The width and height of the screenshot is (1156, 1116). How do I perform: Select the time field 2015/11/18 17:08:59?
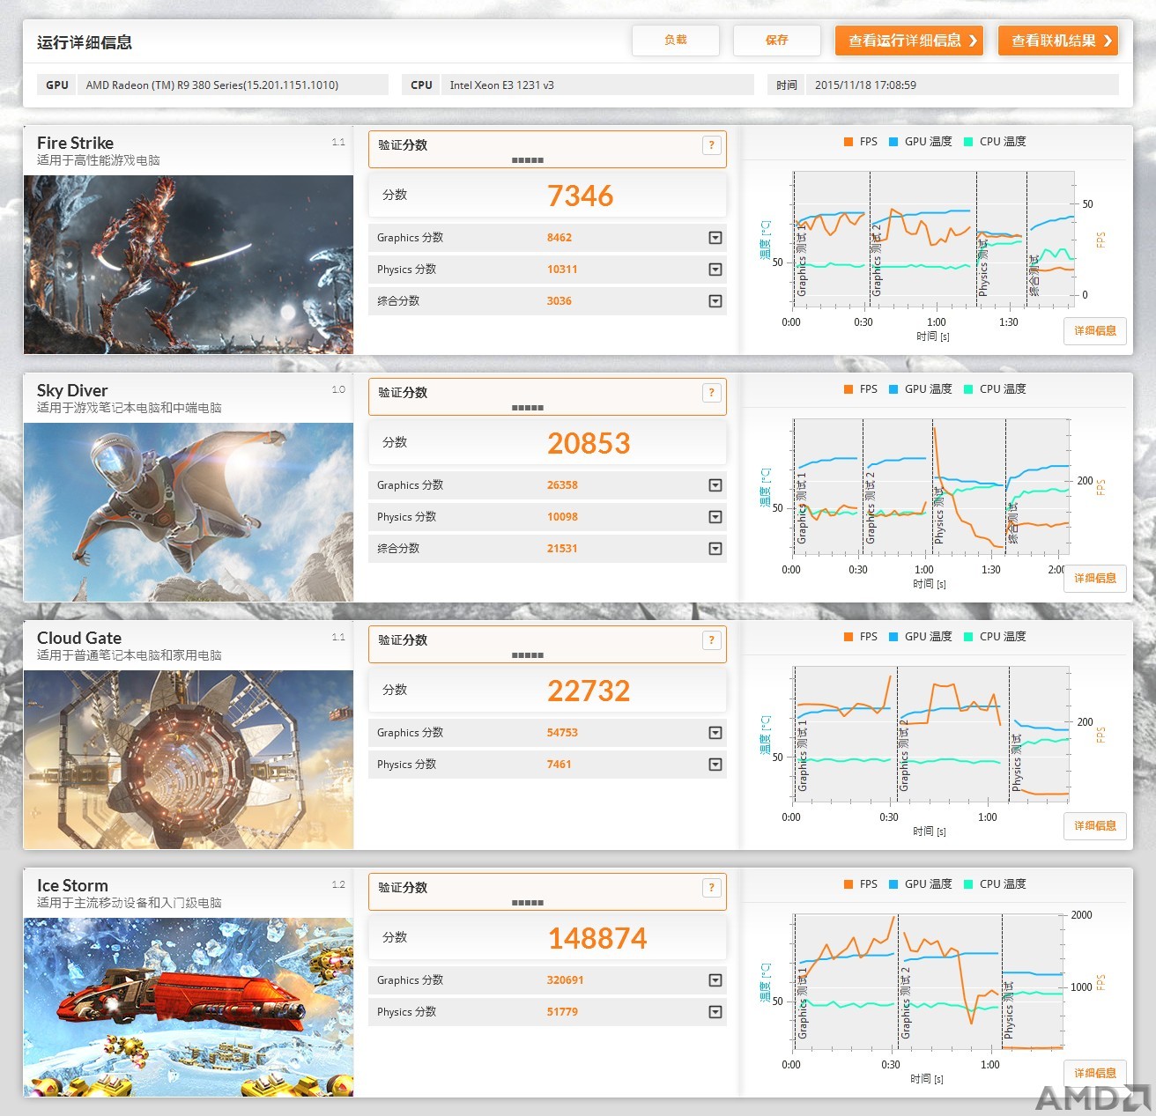(962, 85)
